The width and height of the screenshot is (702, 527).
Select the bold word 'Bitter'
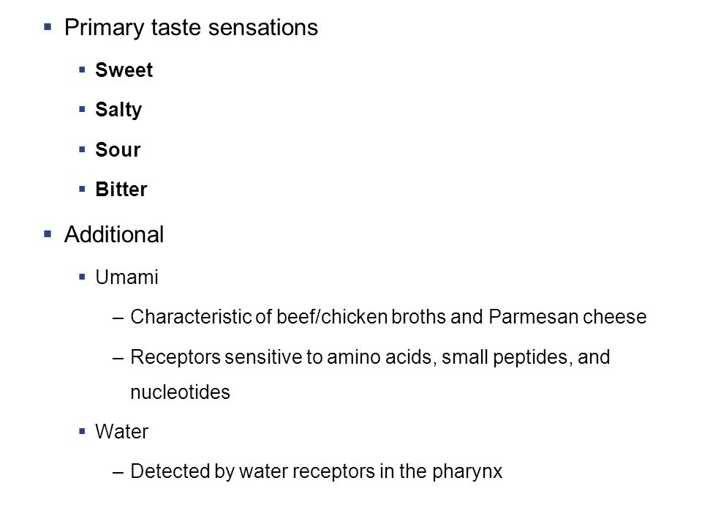pos(121,189)
